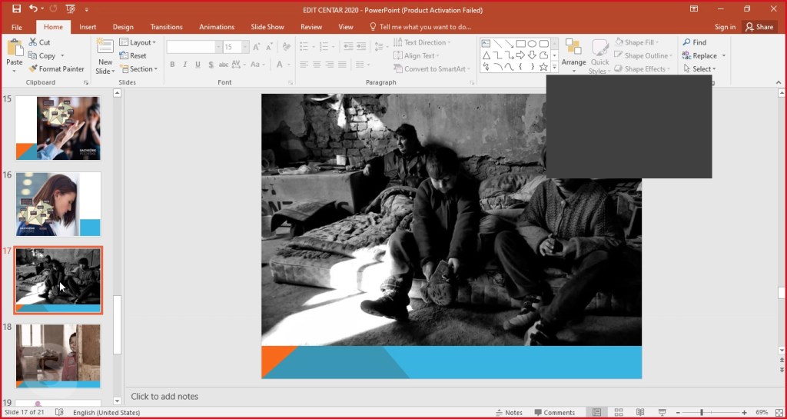This screenshot has width=787, height=419.
Task: Insert a New Slide
Action: point(105,47)
